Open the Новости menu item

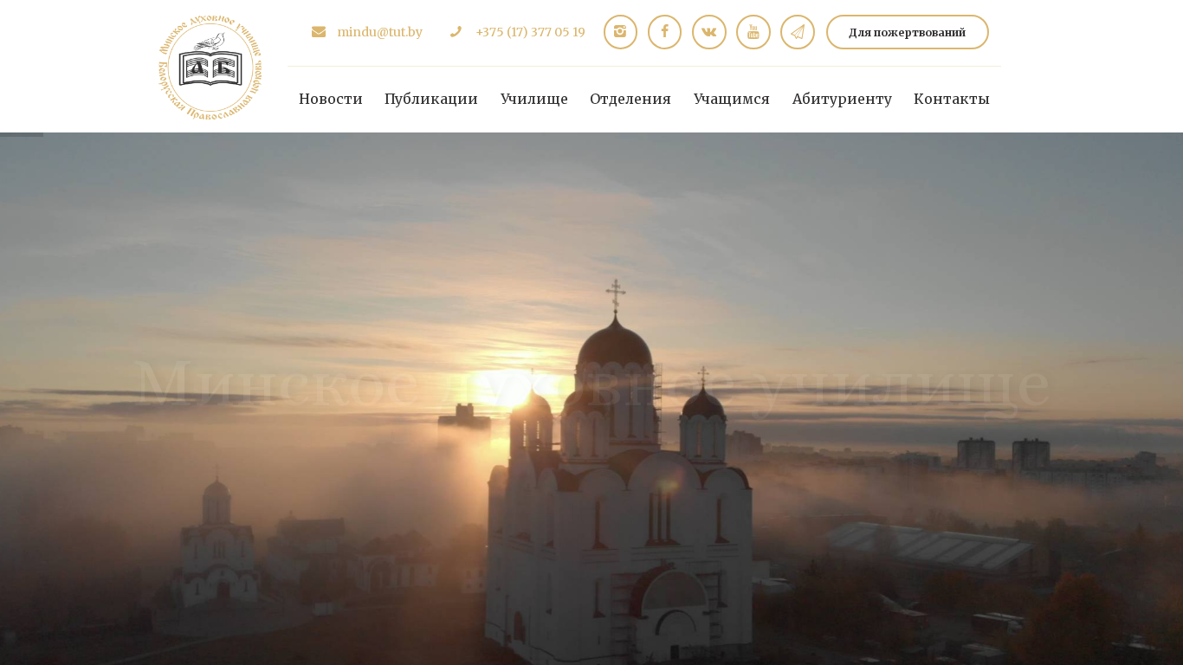[x=331, y=99]
